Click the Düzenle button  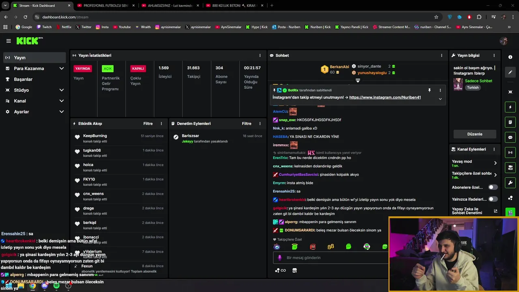[475, 134]
